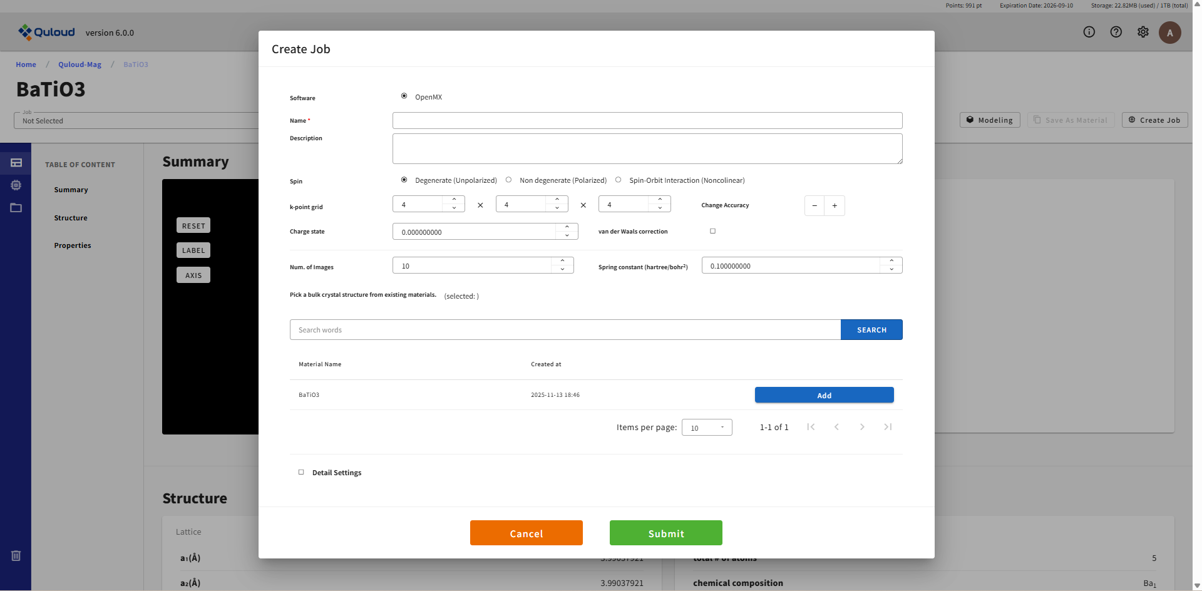Screen dimensions: 1202x591
Task: Click the minus Change Accuracy button
Action: pos(814,205)
